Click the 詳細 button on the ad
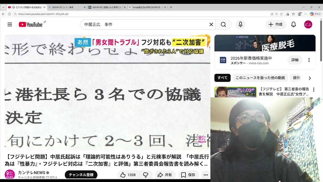 (x=295, y=60)
